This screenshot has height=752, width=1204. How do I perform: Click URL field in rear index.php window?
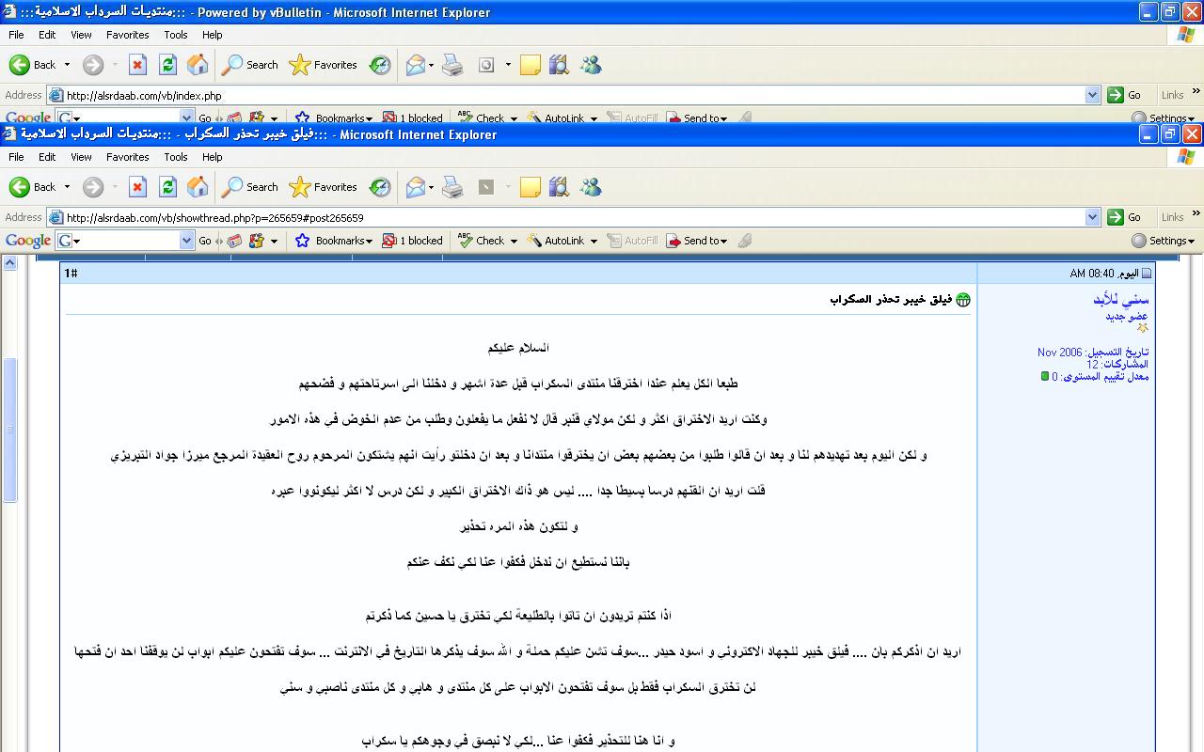(574, 95)
